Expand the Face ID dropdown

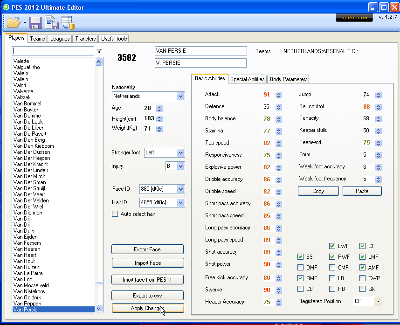(x=180, y=189)
